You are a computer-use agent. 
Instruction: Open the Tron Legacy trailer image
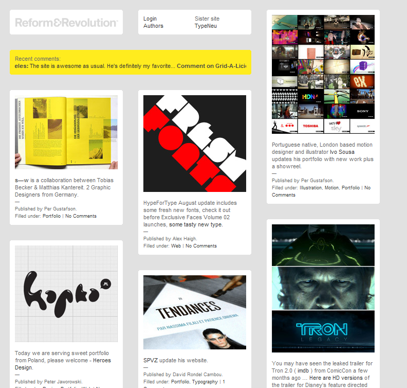click(323, 289)
